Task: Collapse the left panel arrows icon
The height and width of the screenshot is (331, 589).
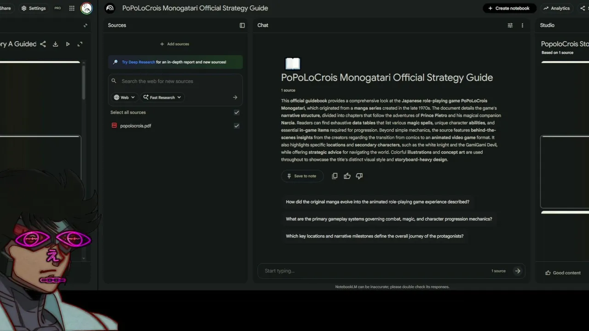Action: point(85,25)
